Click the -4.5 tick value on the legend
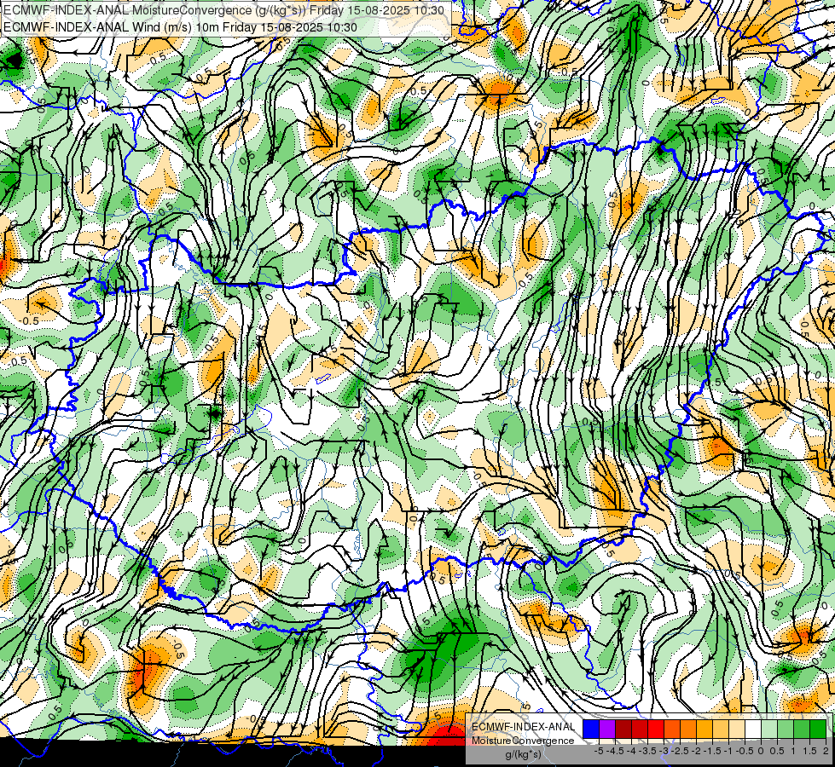835x767 pixels. (x=615, y=751)
